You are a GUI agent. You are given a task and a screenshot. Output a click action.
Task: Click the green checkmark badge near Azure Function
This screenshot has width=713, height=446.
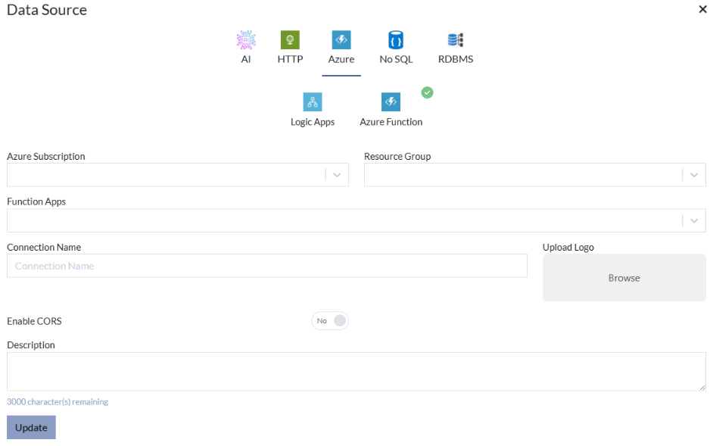pos(427,93)
